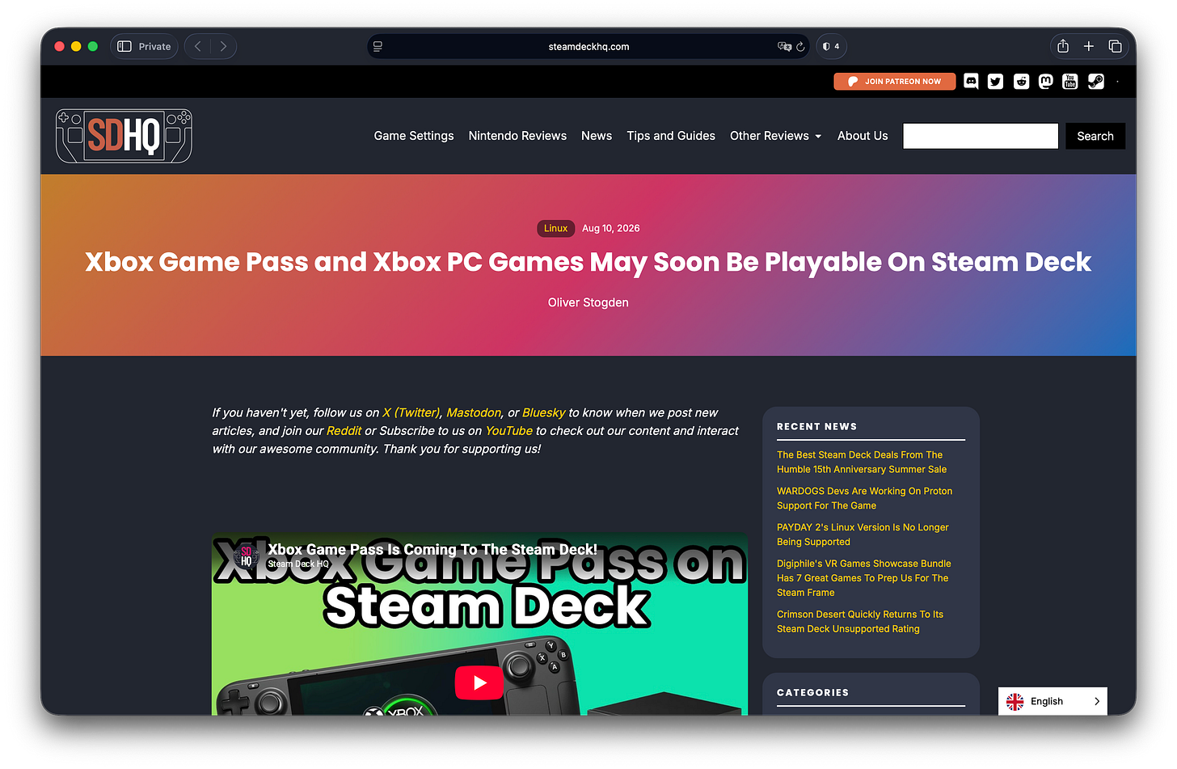The image size is (1177, 769).
Task: Open the Twitter icon link
Action: [995, 81]
